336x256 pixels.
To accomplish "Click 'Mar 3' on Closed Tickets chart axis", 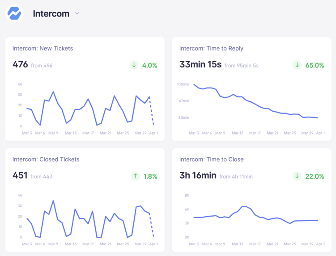I will coord(27,244).
